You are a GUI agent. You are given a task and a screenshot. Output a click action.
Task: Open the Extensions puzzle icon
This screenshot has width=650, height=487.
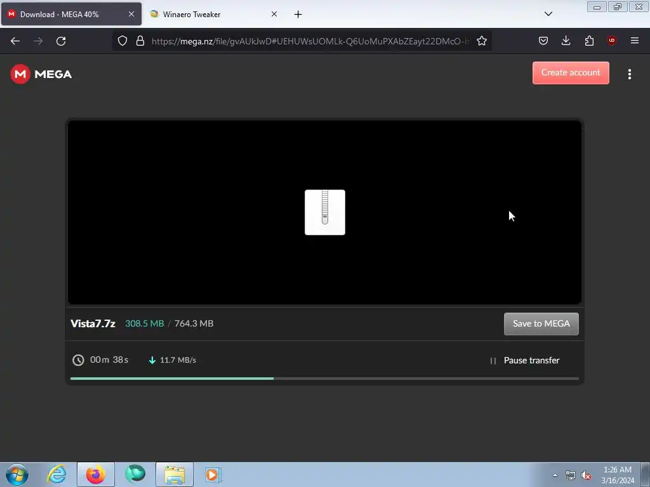[x=589, y=41]
